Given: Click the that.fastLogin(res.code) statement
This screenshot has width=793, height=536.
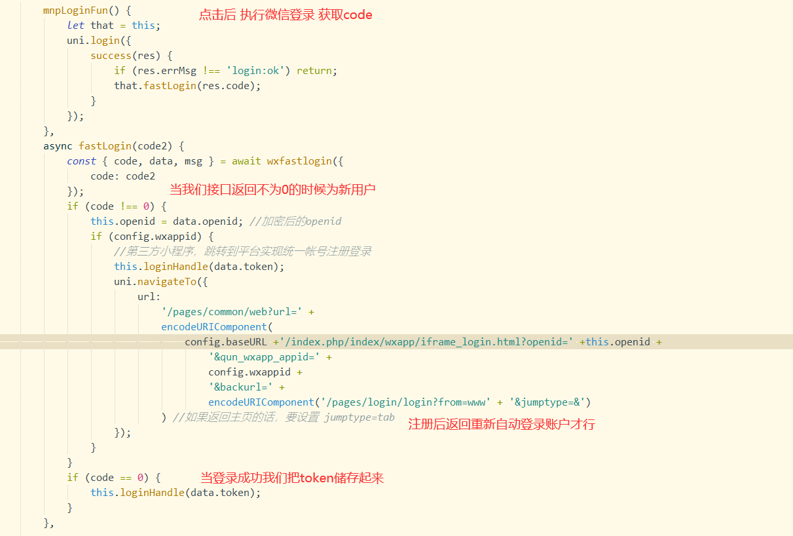Looking at the screenshot, I should [187, 86].
